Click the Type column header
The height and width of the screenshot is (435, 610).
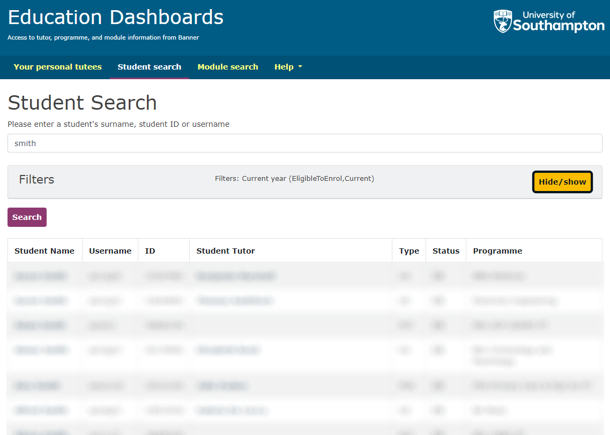point(408,250)
